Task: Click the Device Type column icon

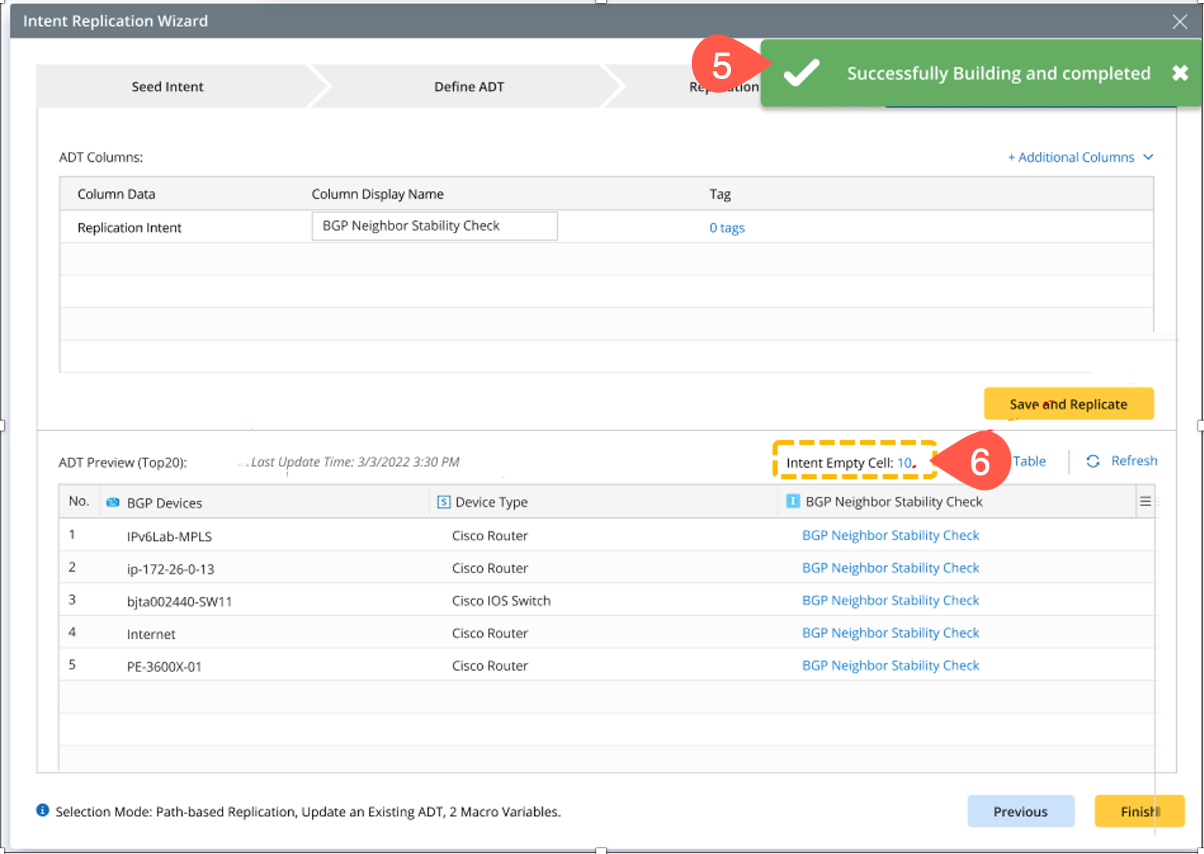Action: click(x=444, y=502)
